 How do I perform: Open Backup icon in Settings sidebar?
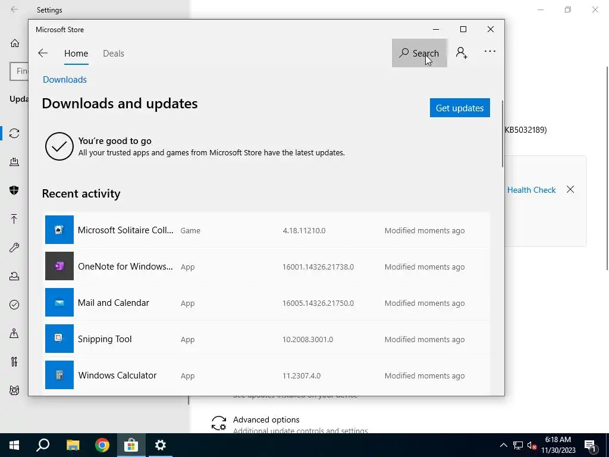click(14, 219)
